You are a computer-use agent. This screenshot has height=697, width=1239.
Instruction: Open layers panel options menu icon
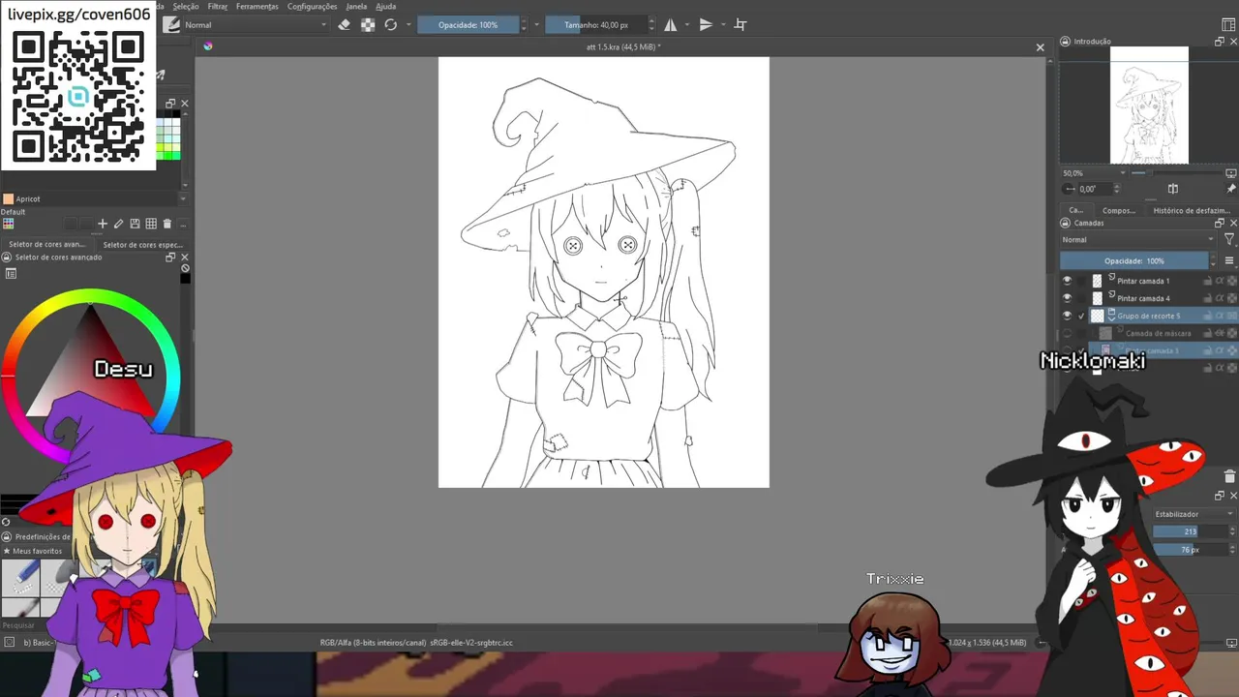(1229, 260)
